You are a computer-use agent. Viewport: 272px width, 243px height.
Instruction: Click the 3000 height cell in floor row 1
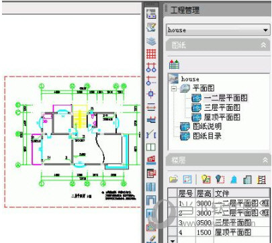click(204, 203)
